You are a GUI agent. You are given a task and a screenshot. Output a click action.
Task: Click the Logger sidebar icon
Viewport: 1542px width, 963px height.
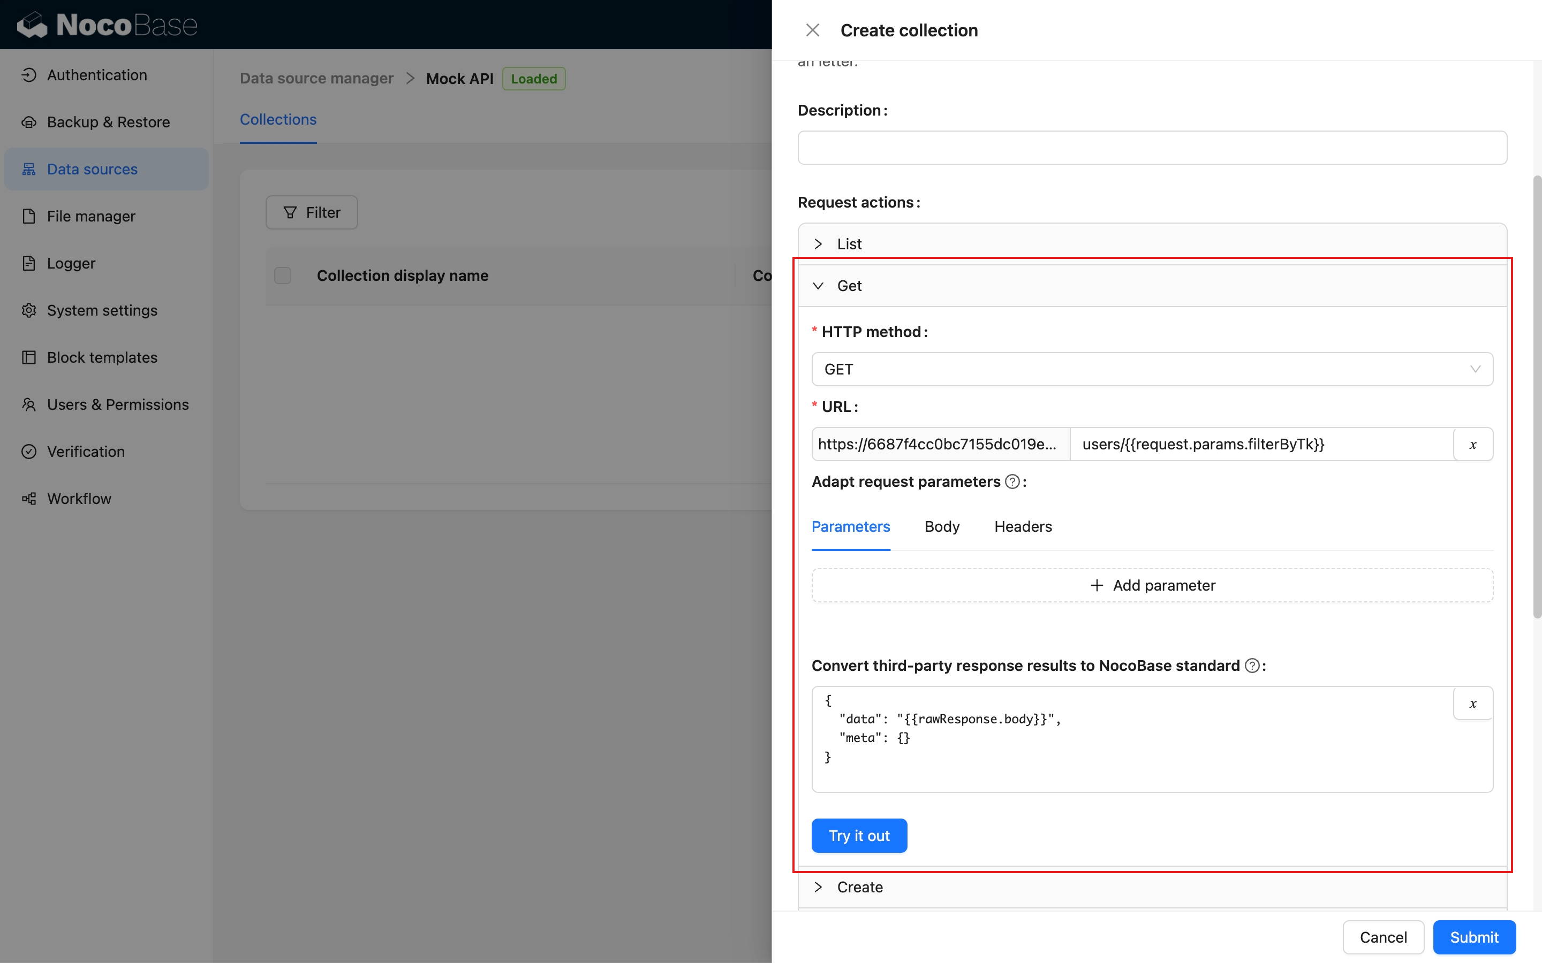tap(29, 264)
